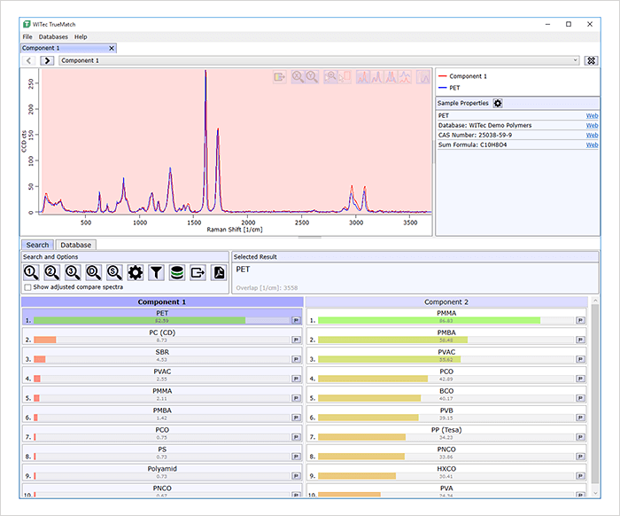Select PVAC result in Component 1 list
The image size is (620, 516).
162,375
